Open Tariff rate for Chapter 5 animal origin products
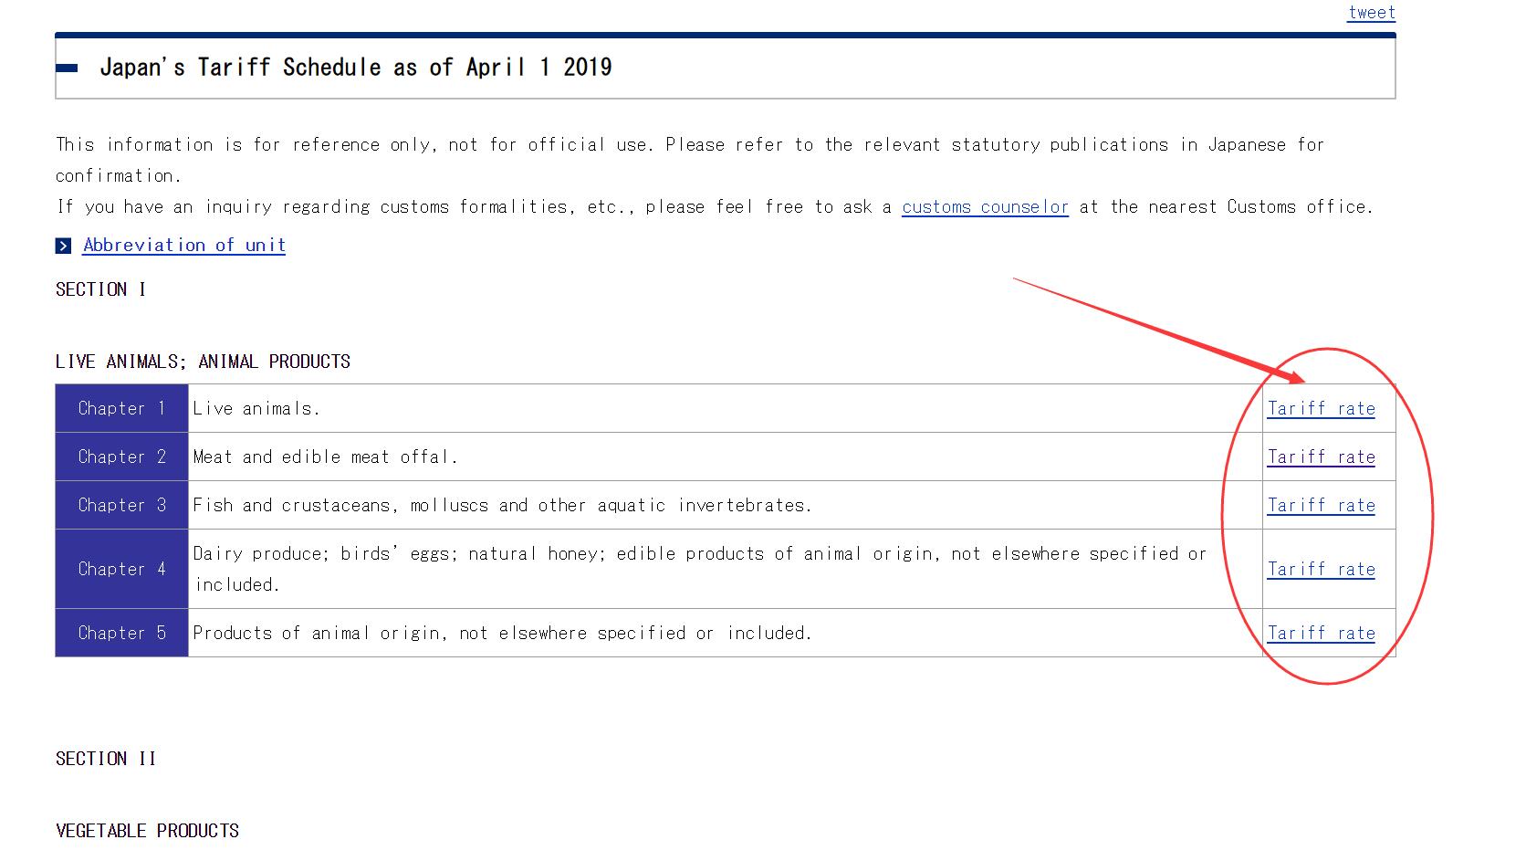Image resolution: width=1526 pixels, height=850 pixels. click(1320, 633)
